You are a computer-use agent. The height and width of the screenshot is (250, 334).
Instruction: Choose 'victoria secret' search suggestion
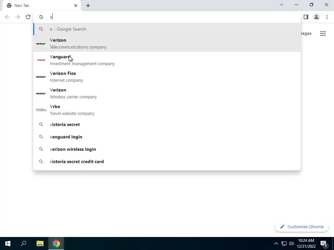167,124
